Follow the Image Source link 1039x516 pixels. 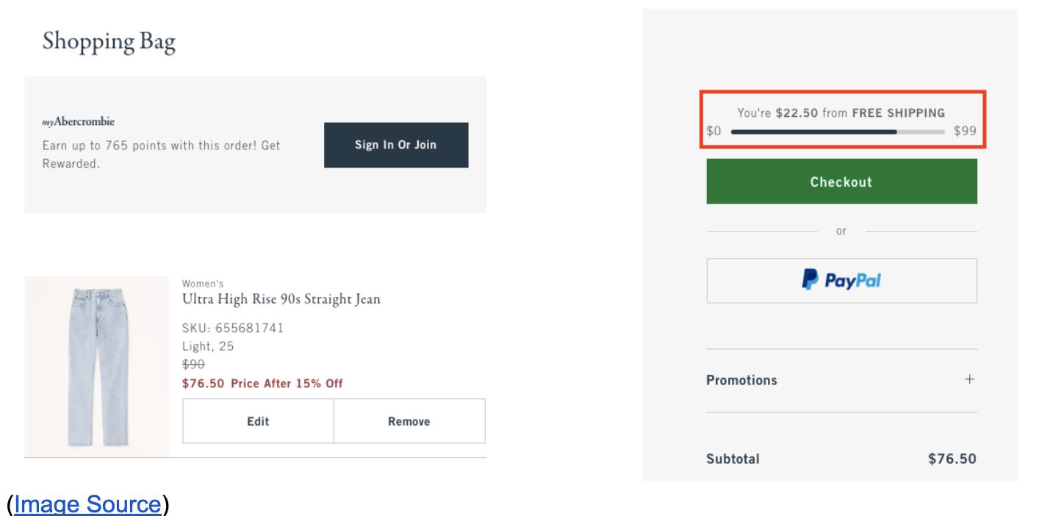pos(87,504)
